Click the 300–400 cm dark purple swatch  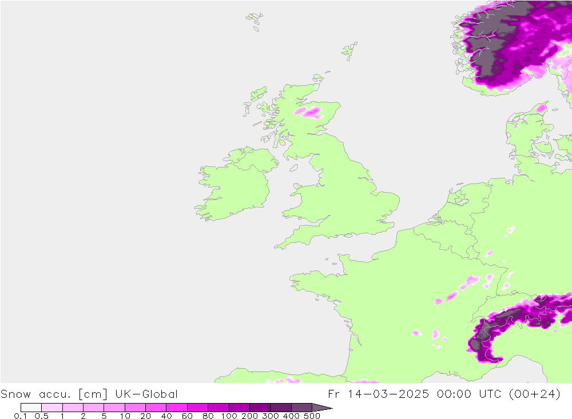coord(281,408)
